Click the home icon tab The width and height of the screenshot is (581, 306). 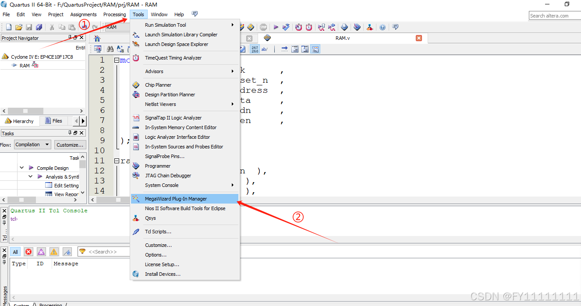pos(97,39)
